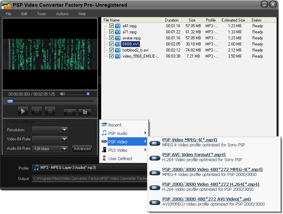The image size is (283, 214).
Task: Open the Tools menu
Action: 41,14
